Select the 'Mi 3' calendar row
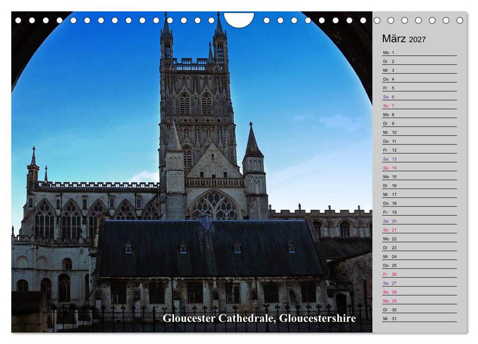 pos(419,70)
